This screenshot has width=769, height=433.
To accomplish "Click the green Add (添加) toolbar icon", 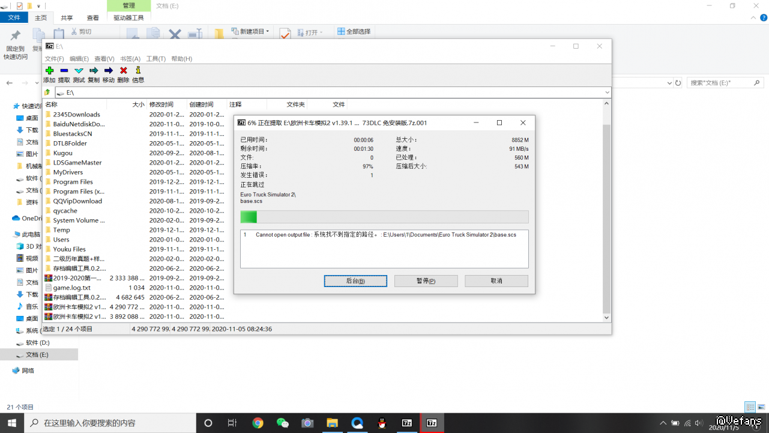I will coord(49,70).
